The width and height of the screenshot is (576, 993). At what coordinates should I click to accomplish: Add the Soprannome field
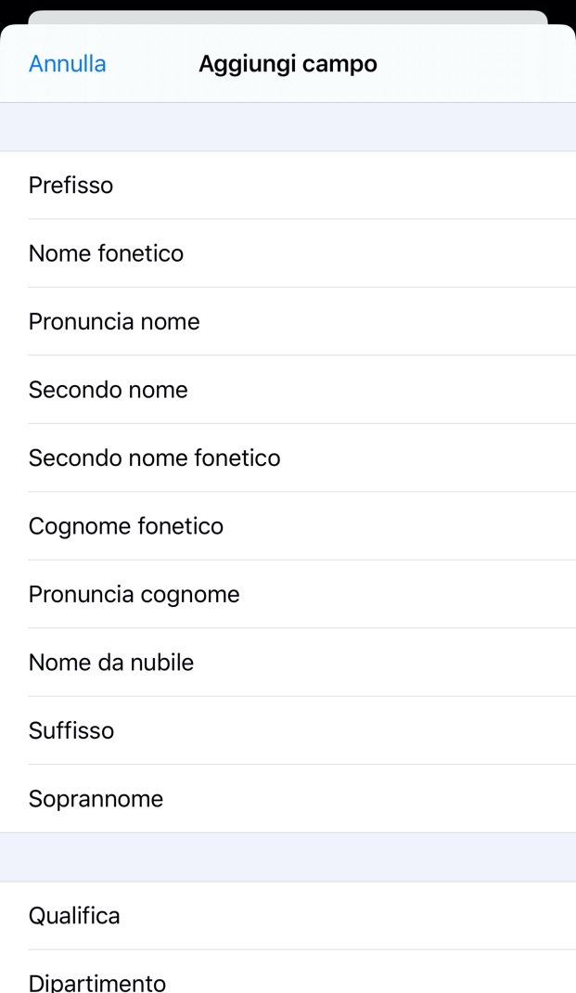point(96,799)
